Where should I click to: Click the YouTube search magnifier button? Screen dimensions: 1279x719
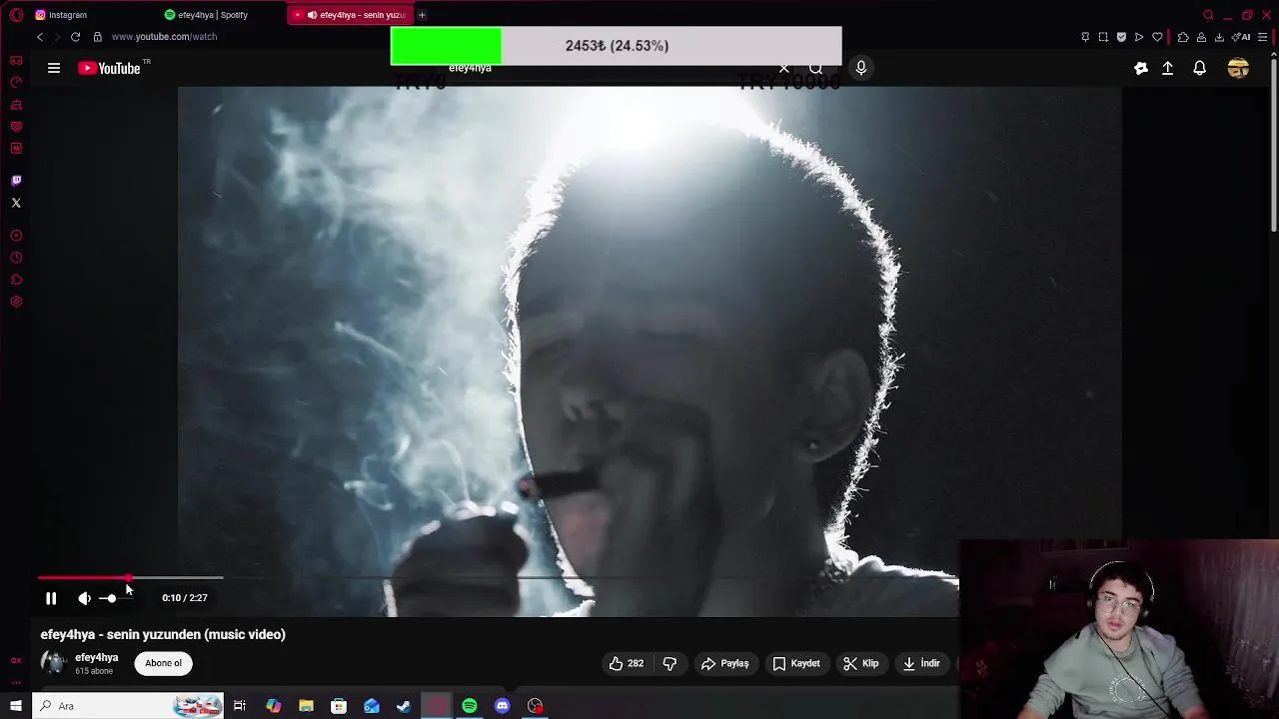[x=816, y=69]
